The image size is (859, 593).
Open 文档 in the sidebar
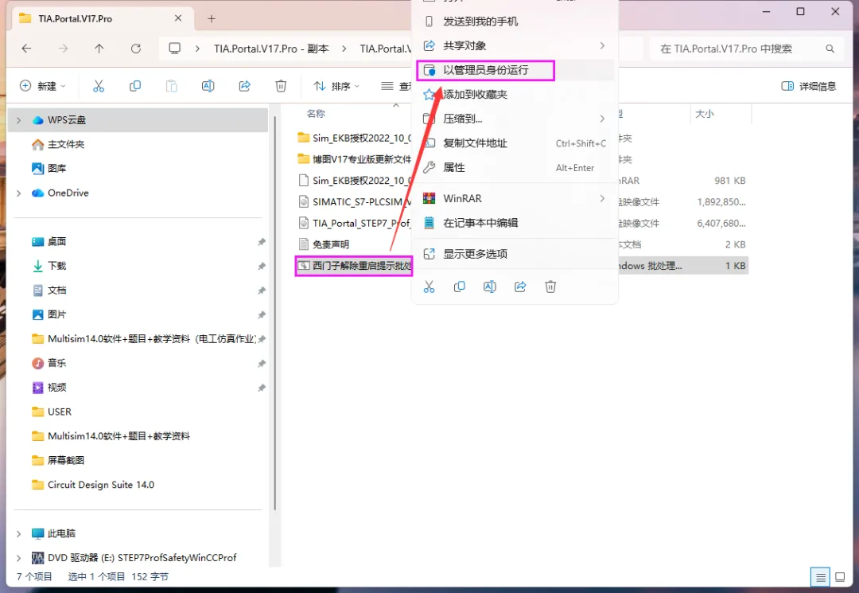(49, 291)
